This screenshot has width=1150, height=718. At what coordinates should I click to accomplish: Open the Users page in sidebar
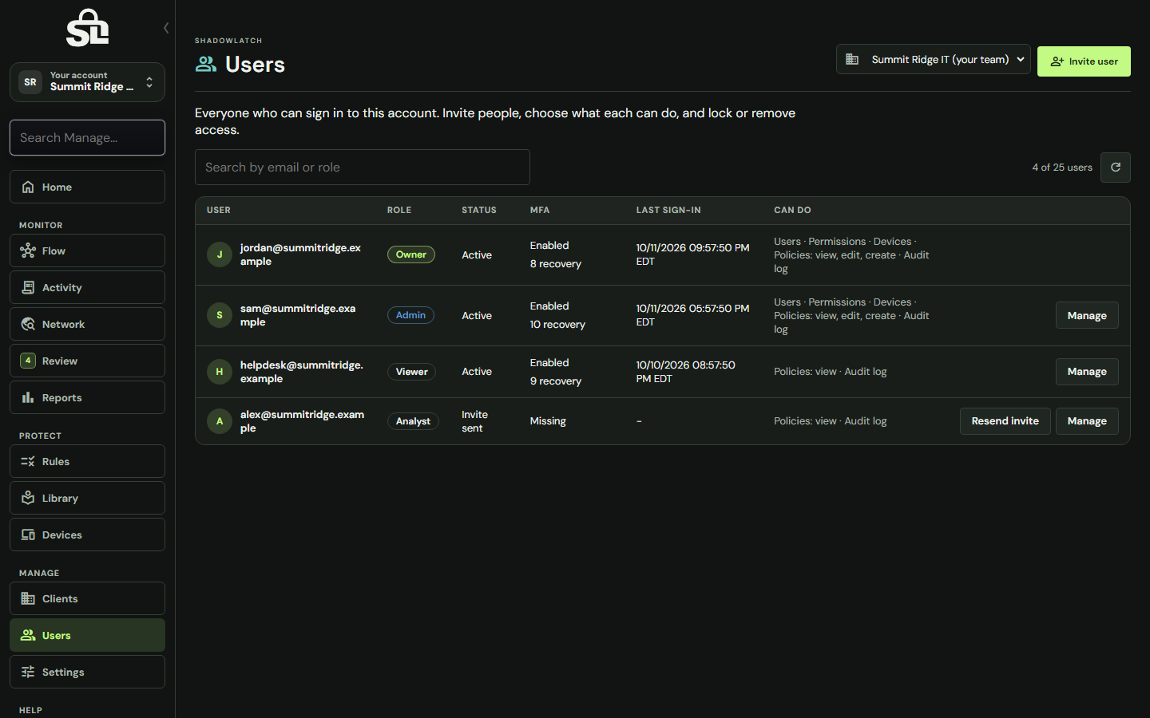click(x=88, y=635)
